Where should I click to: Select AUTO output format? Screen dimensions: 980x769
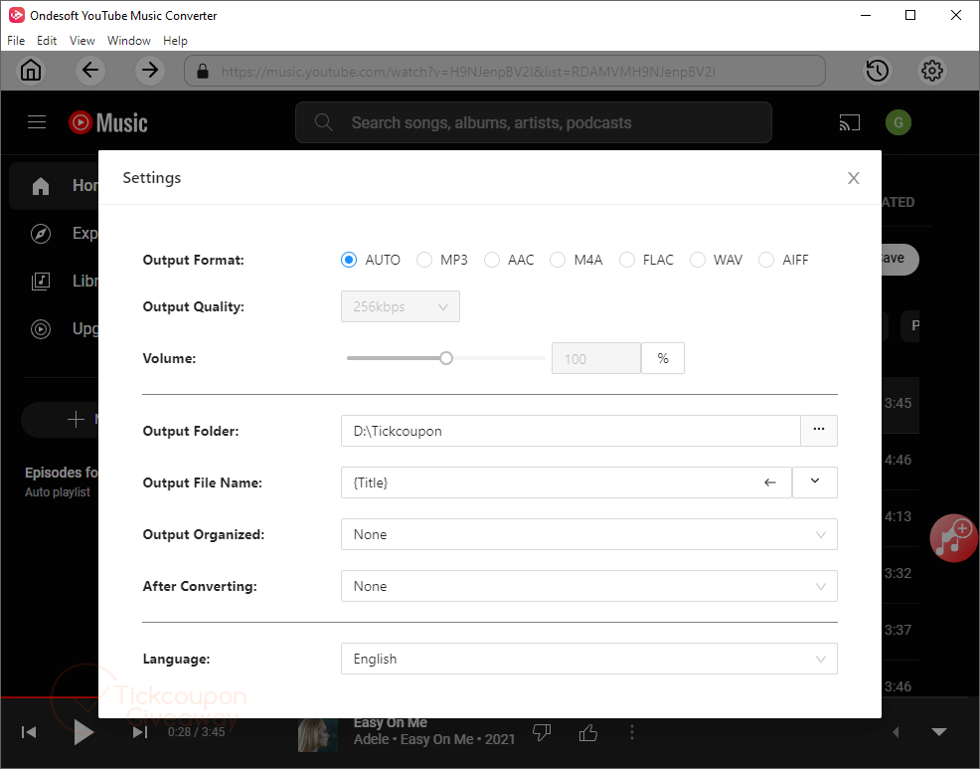point(349,260)
